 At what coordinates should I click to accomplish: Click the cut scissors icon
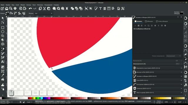44,8
